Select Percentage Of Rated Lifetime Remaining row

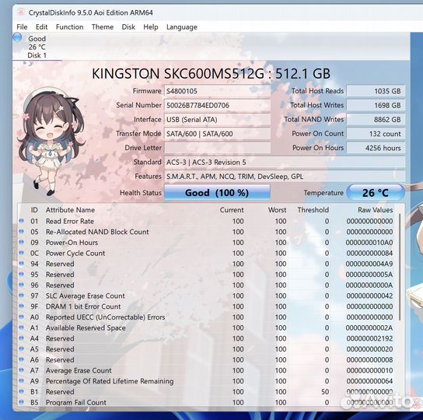pyautogui.click(x=206, y=381)
